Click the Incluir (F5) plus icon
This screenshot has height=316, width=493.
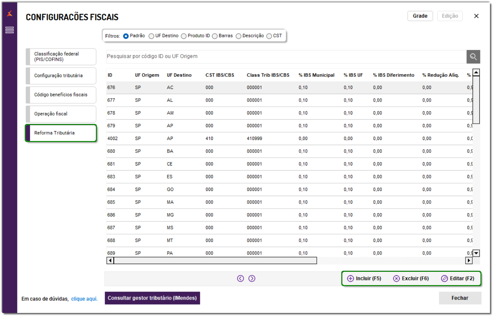[x=351, y=279]
